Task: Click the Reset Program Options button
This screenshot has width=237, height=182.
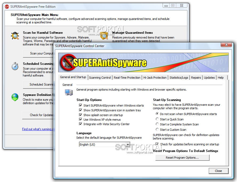Action: point(182,158)
